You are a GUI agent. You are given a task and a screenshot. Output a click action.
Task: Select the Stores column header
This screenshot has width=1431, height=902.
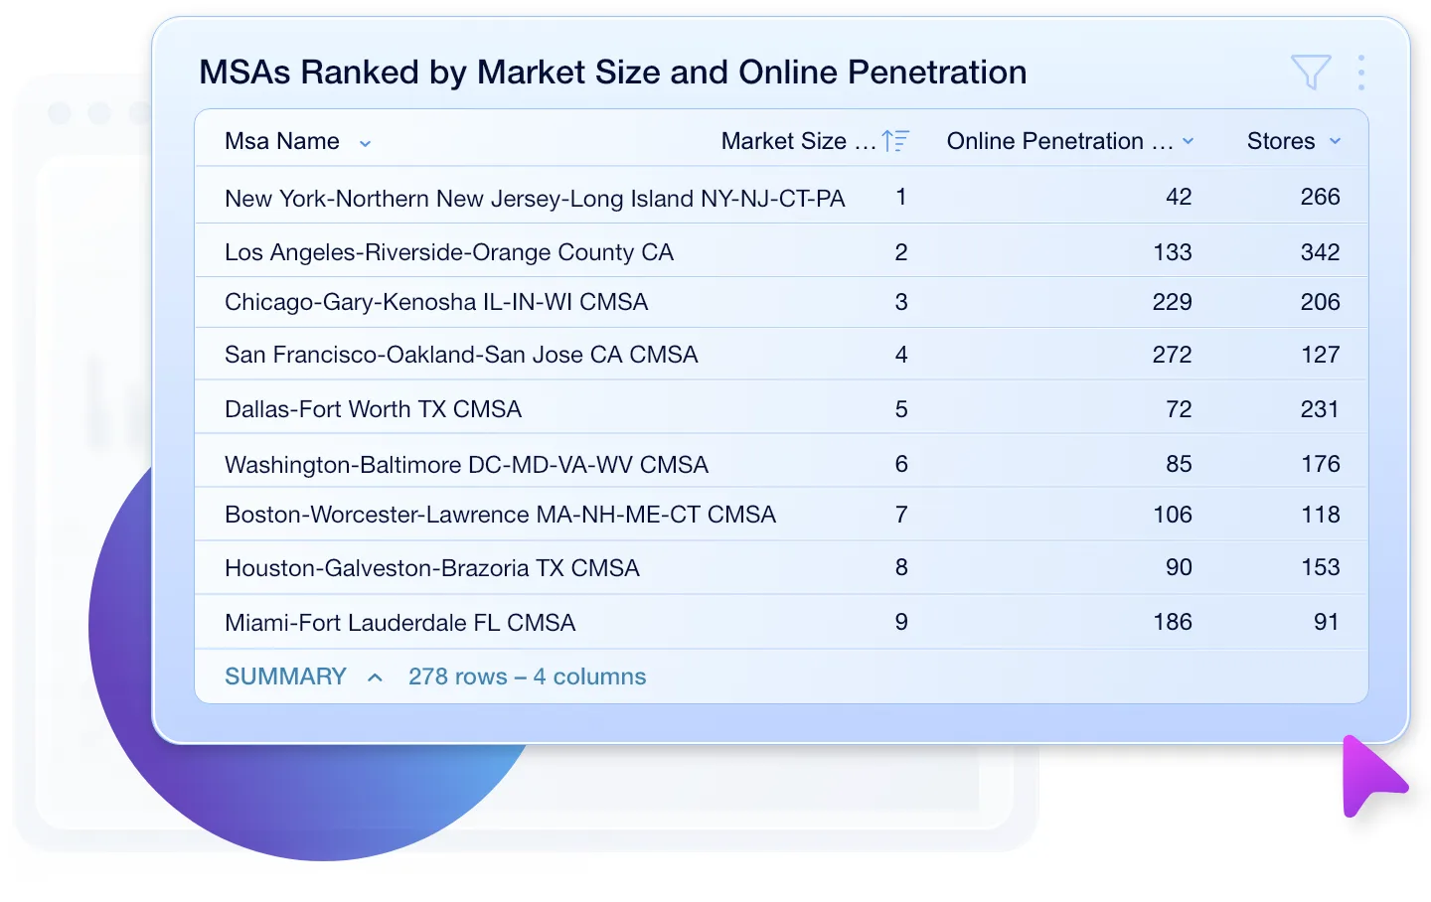[x=1280, y=141]
